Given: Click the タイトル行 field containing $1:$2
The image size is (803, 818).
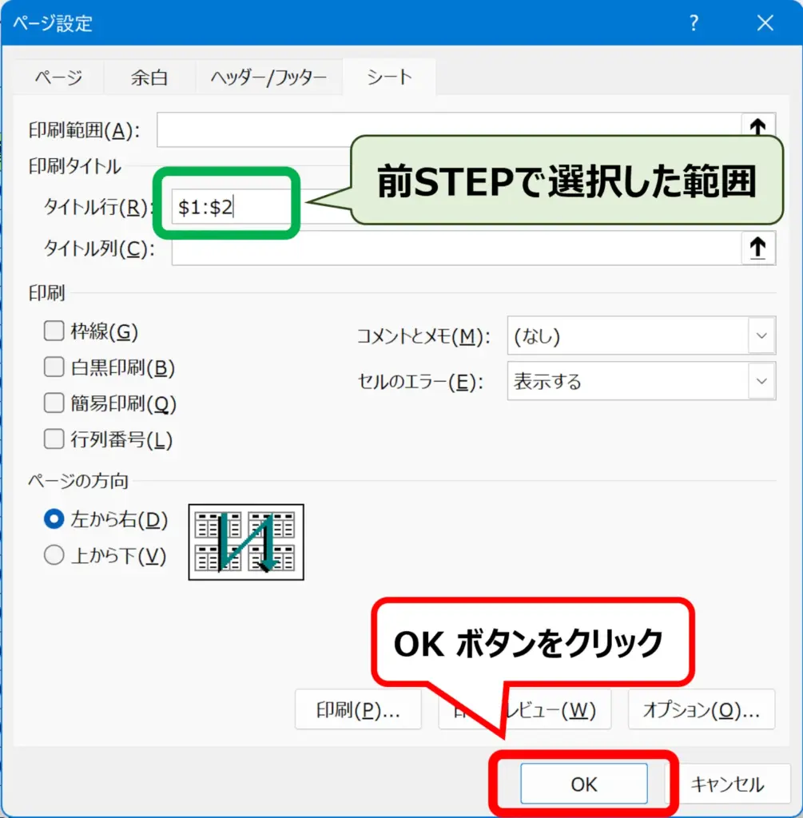Looking at the screenshot, I should 232,208.
